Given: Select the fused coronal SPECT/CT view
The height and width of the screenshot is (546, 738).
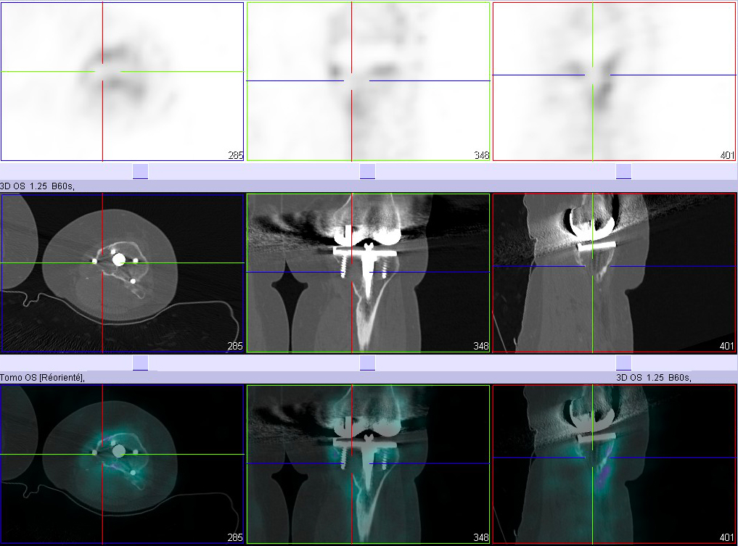Looking at the screenshot, I should pos(368,464).
